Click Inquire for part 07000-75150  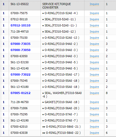tap(94, 38)
